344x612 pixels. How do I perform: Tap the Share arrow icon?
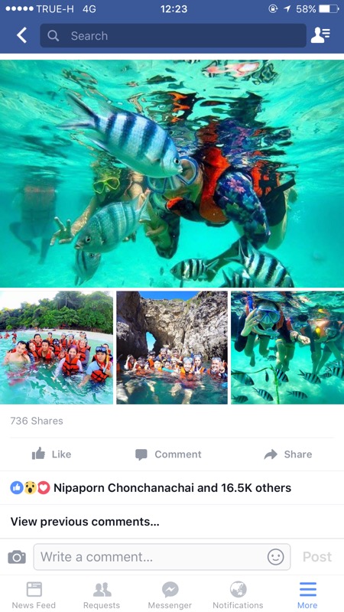pyautogui.click(x=271, y=454)
